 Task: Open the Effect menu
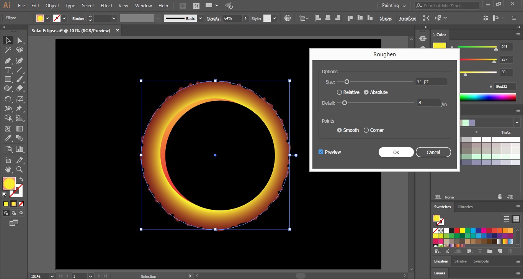[x=106, y=5]
